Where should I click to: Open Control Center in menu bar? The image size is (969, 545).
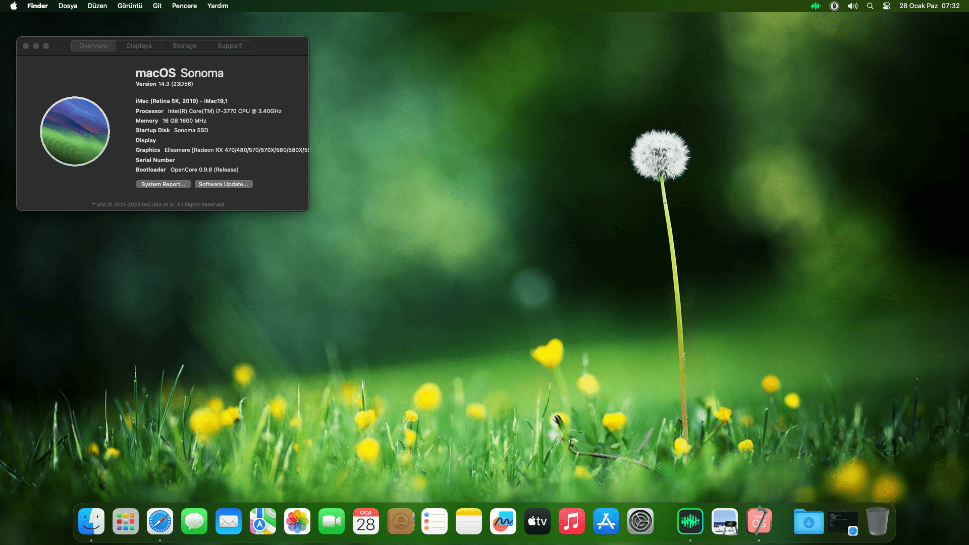click(886, 6)
